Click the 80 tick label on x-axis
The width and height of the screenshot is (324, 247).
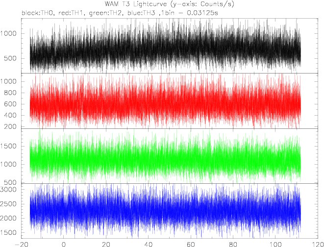(233, 244)
